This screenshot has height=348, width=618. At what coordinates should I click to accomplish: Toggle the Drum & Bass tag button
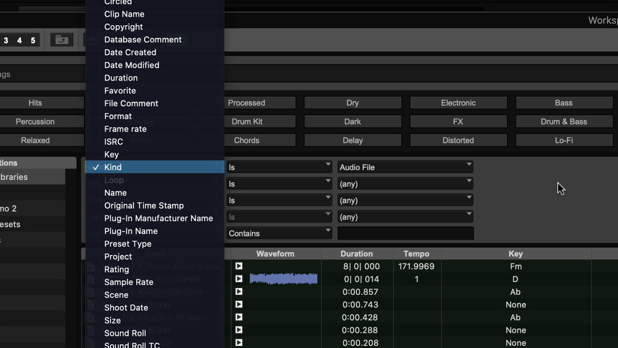click(x=564, y=122)
